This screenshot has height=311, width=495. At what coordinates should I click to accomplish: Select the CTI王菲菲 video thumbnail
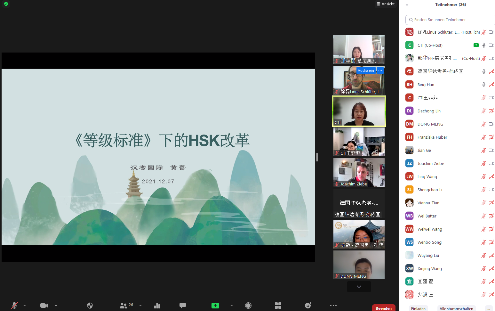coord(359,142)
